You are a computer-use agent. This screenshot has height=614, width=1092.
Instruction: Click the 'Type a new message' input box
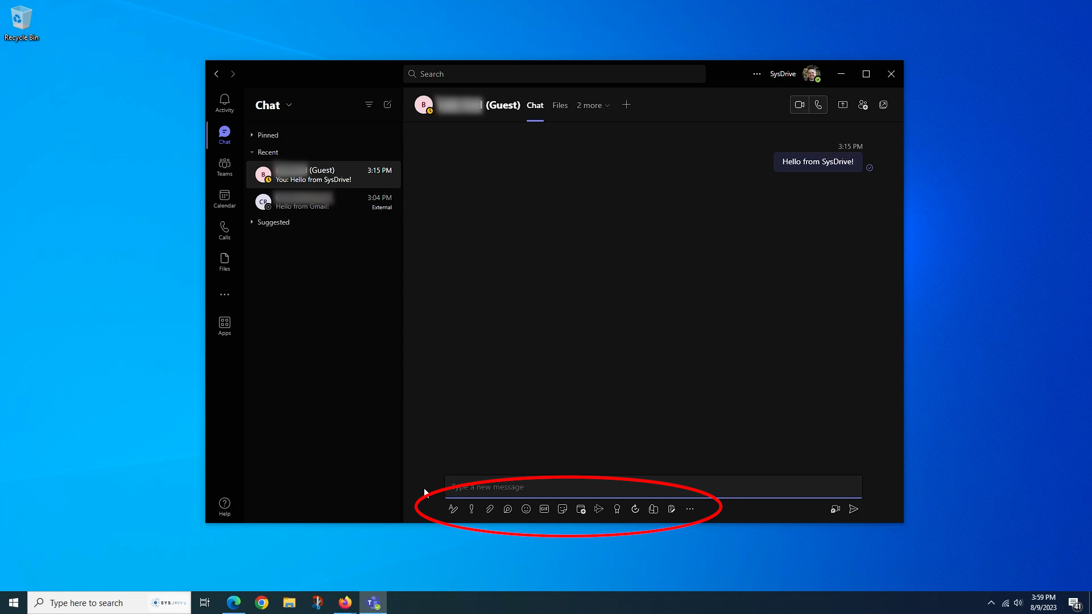[653, 487]
